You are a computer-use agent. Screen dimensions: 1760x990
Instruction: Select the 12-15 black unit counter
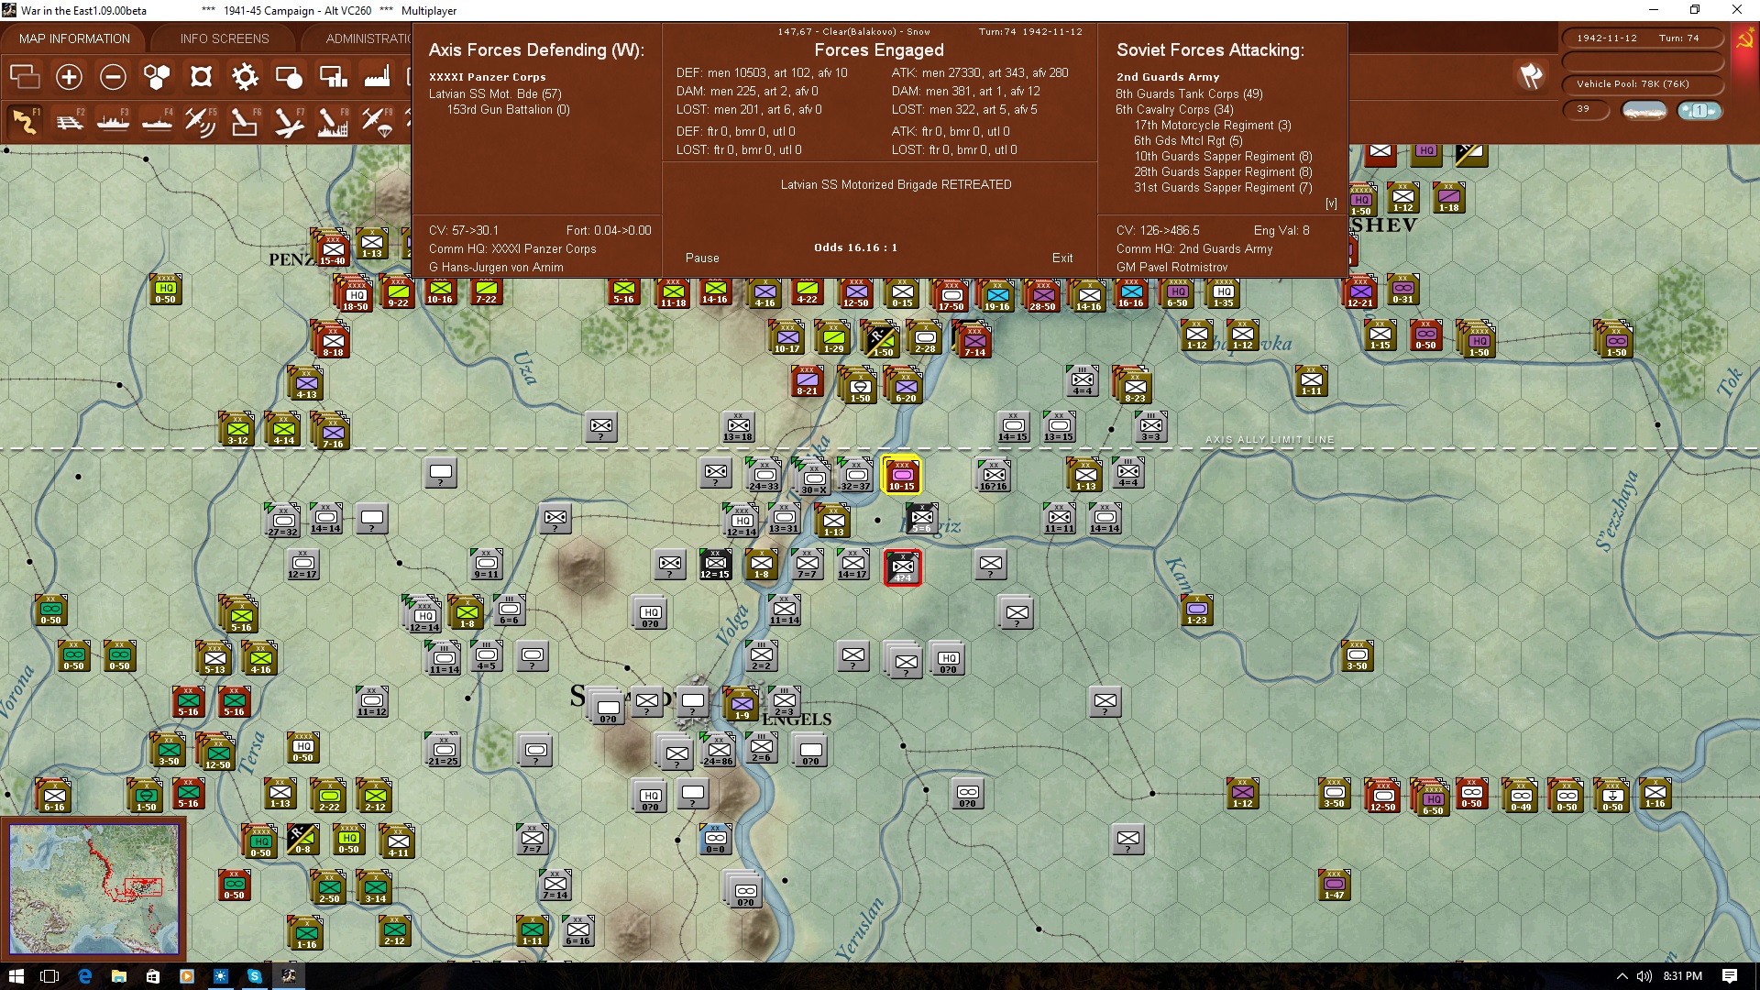click(715, 565)
